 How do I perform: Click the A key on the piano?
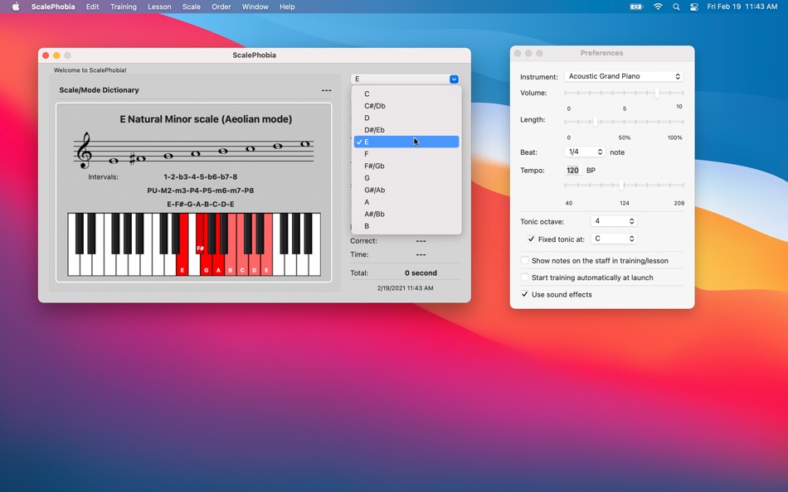(x=218, y=264)
